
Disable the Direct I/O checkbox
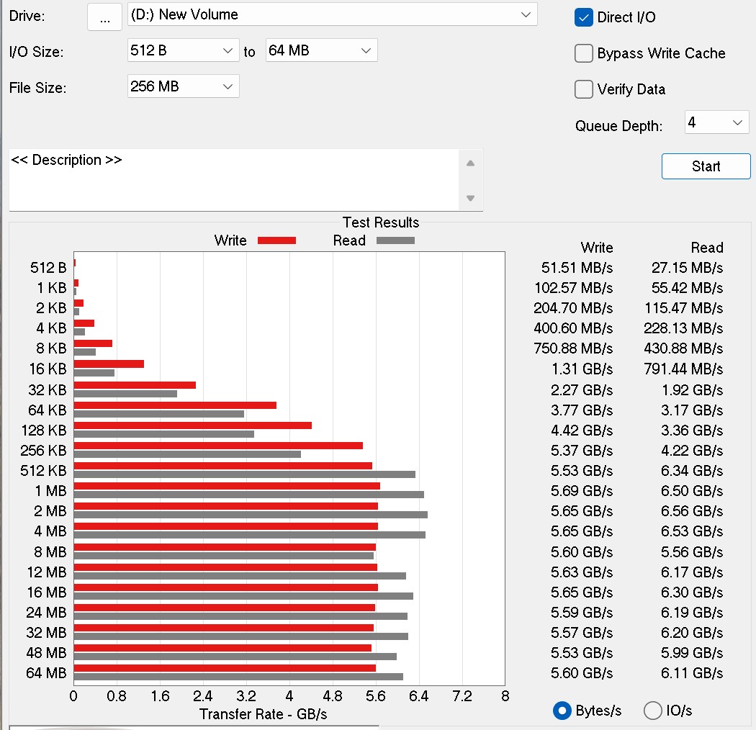[583, 17]
